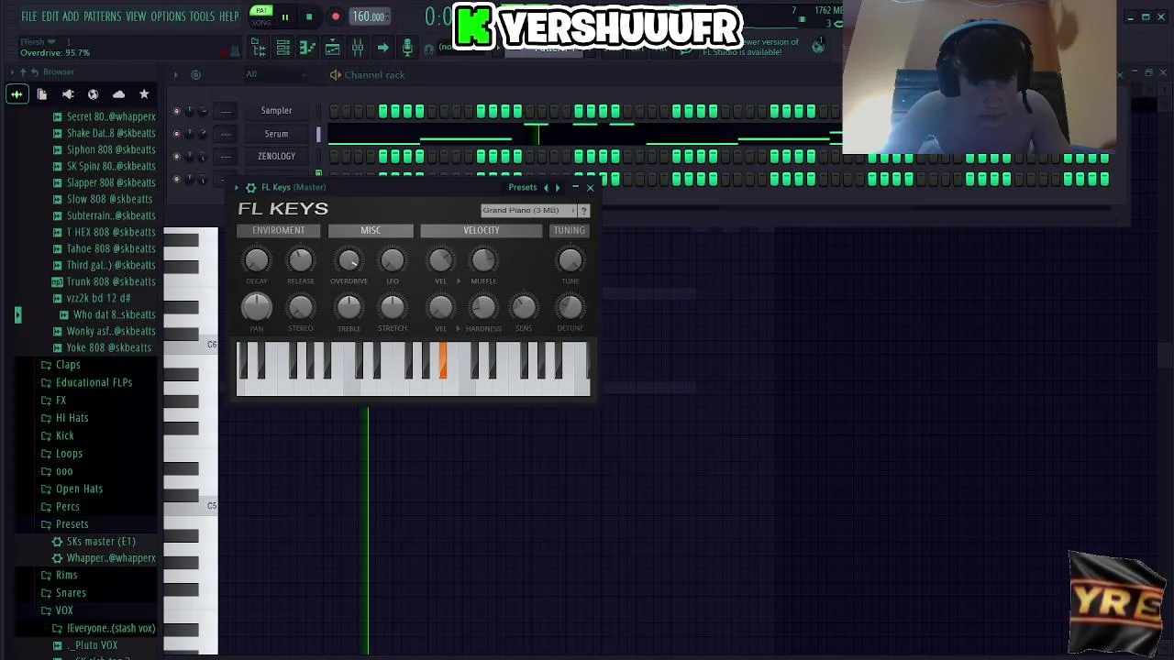Stop playback with the stop button
The width and height of the screenshot is (1174, 660).
(x=309, y=16)
